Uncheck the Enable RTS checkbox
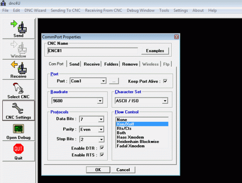Image resolution: width=242 pixels, height=183 pixels. point(102,155)
